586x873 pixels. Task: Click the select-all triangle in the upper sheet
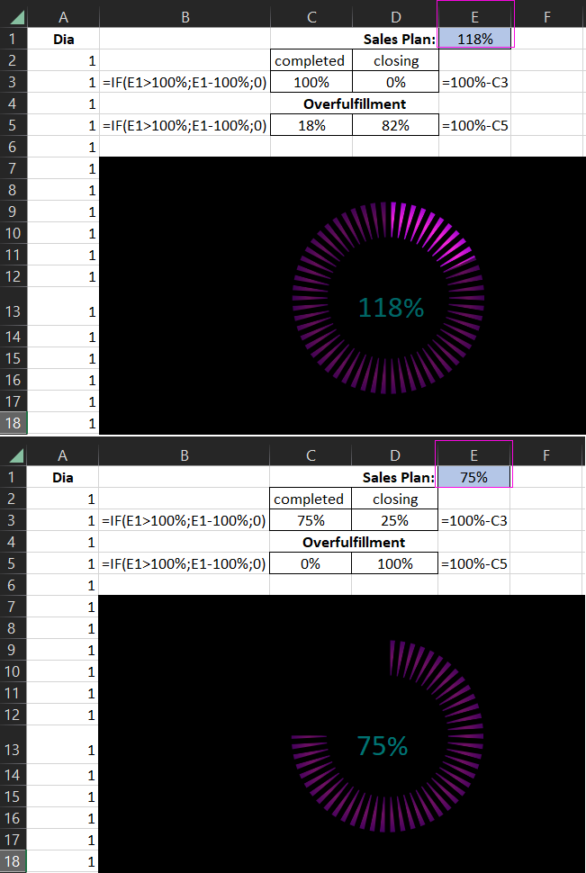tap(17, 16)
